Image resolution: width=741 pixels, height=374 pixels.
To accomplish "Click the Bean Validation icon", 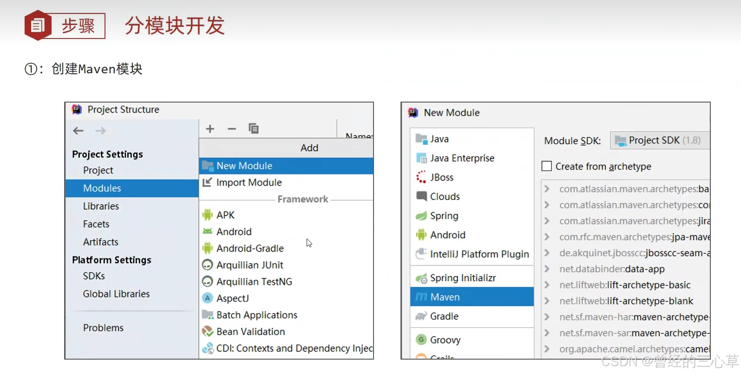I will click(x=208, y=331).
